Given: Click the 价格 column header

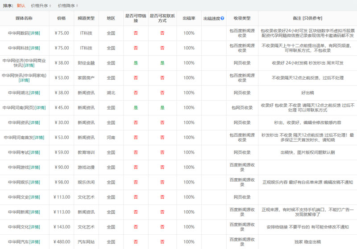Looking at the screenshot, I should (61, 18).
